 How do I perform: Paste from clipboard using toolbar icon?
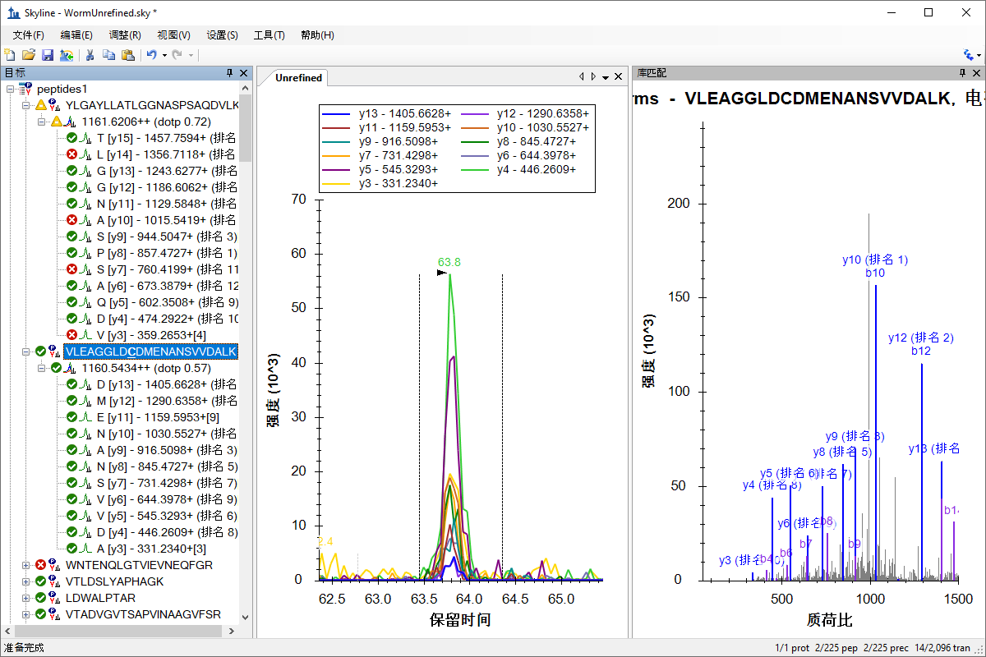click(x=128, y=55)
